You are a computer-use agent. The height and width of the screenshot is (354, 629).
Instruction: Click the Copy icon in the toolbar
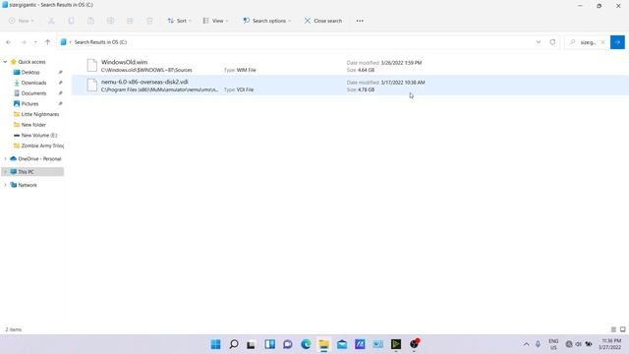coord(71,21)
